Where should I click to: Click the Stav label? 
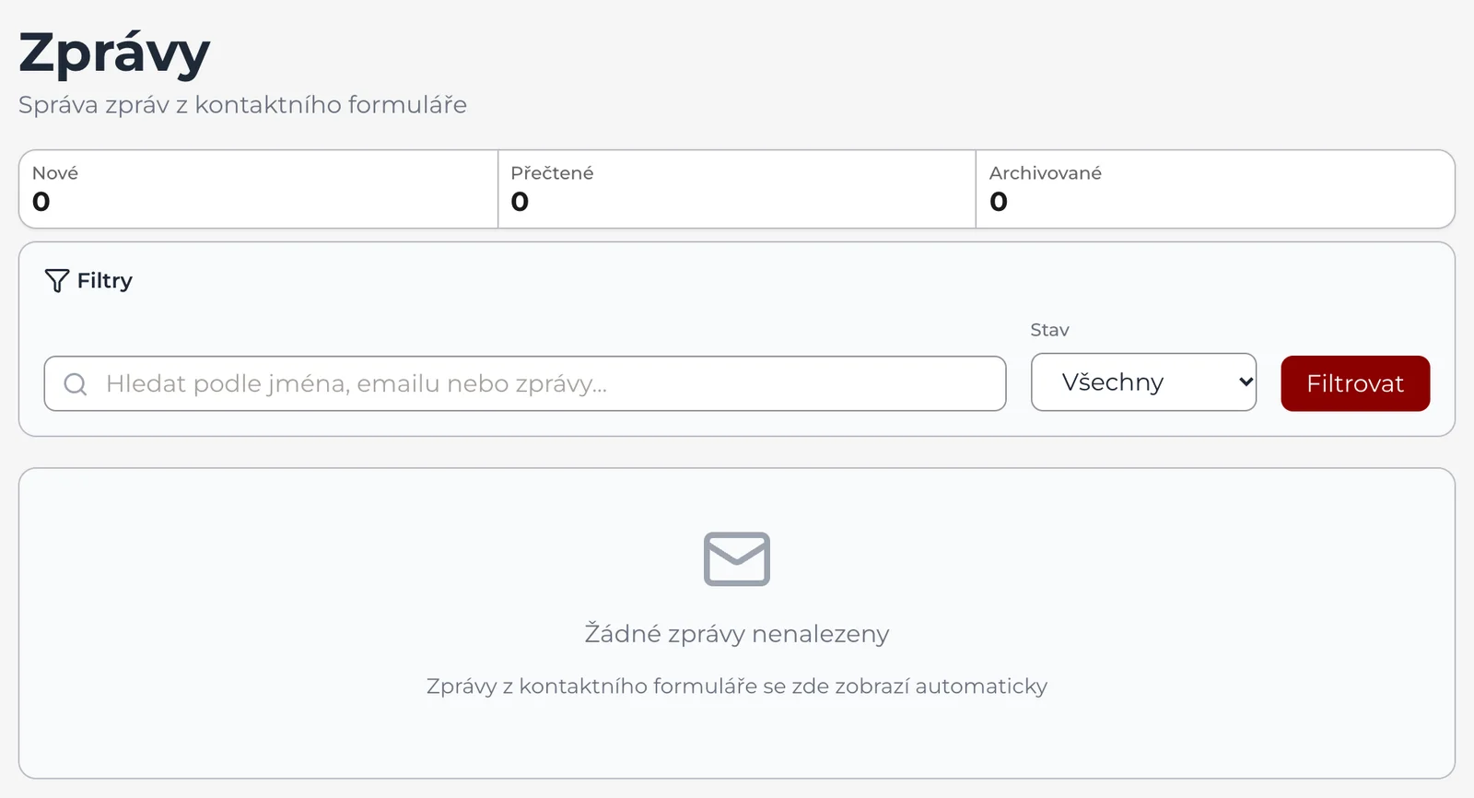click(1049, 330)
